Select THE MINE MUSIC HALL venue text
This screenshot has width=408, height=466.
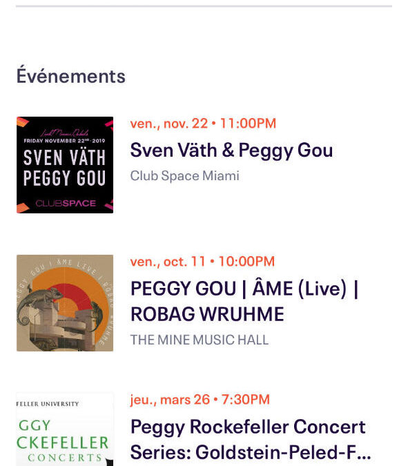pyautogui.click(x=200, y=340)
